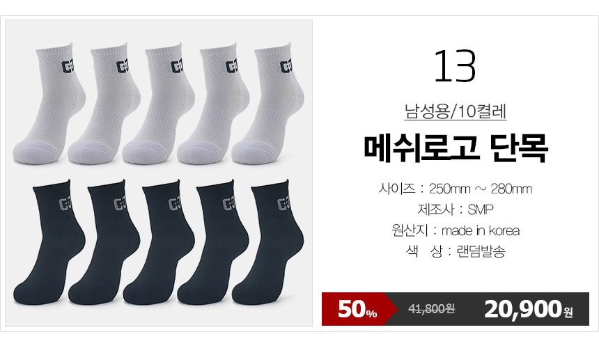Image resolution: width=599 pixels, height=348 pixels.
Task: Select the 20,900원 sale price
Action: pos(529,309)
